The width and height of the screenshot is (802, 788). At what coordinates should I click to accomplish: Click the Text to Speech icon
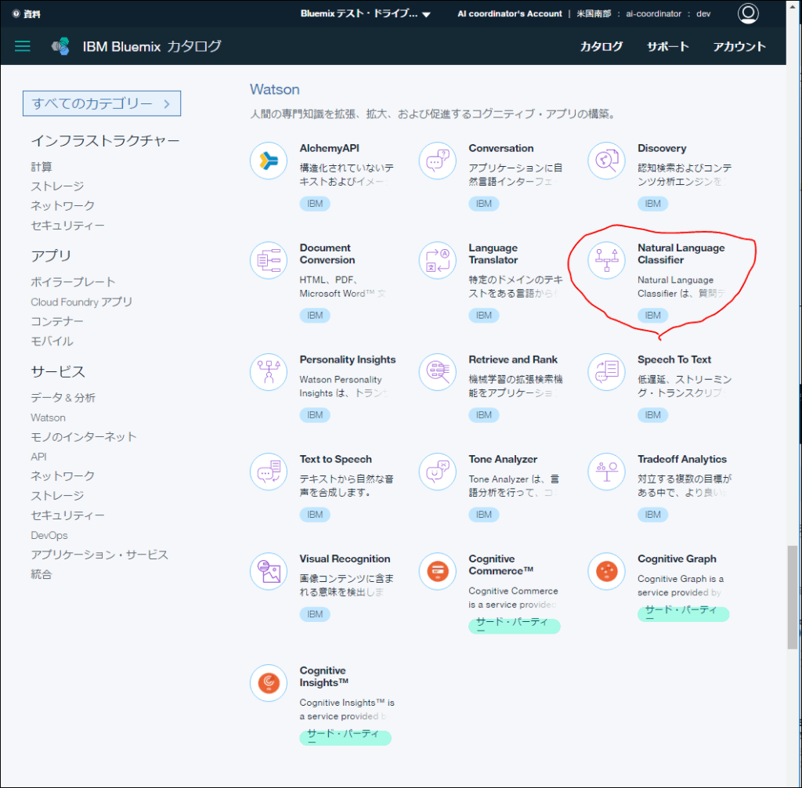(x=269, y=472)
